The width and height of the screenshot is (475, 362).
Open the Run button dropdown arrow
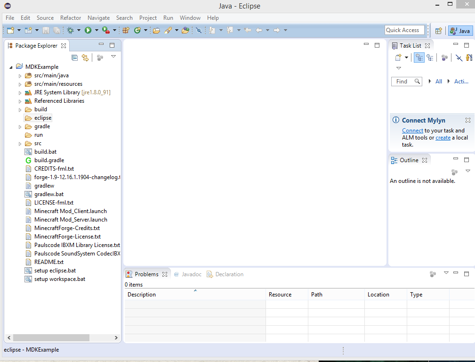[97, 30]
